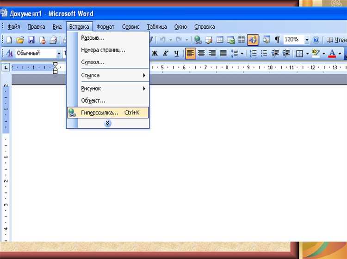This screenshot has width=347, height=259.
Task: Click the Microsoft Word Help question icon
Action: (x=316, y=40)
